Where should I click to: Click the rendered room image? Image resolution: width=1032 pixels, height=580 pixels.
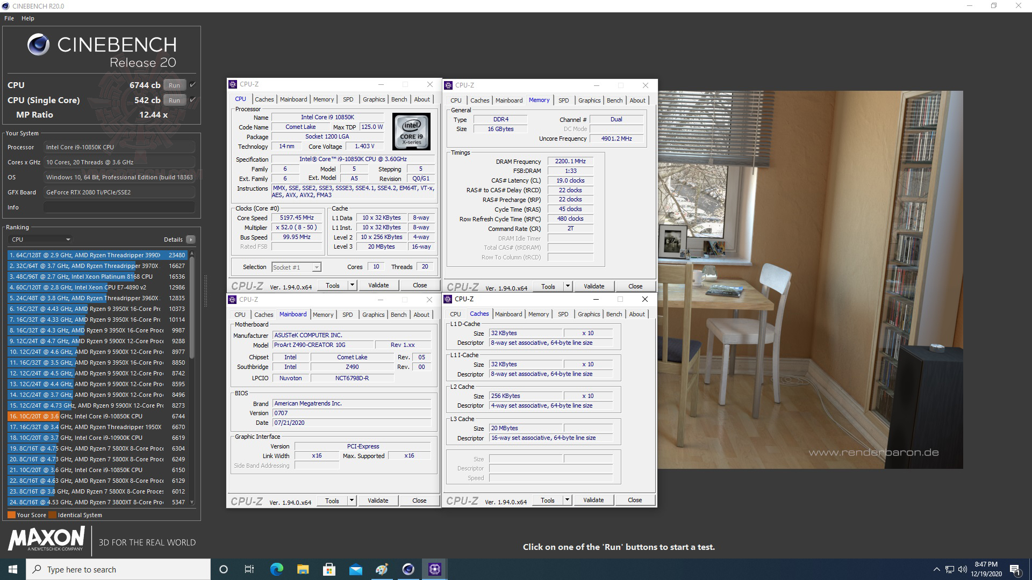810,279
